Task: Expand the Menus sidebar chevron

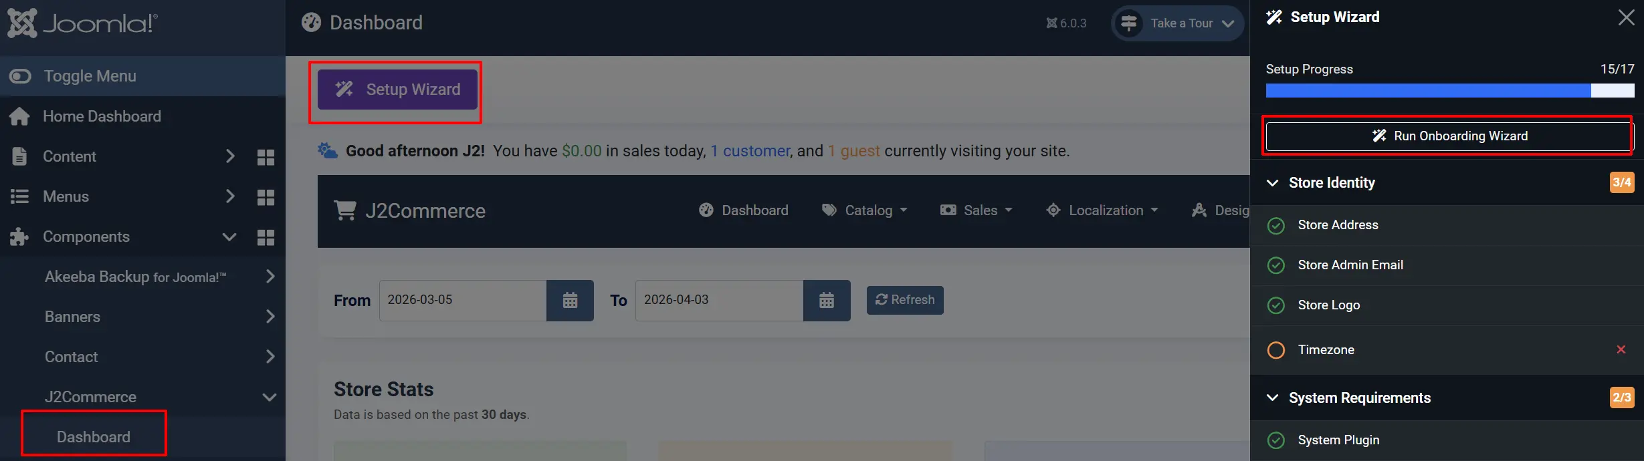Action: coord(230,196)
